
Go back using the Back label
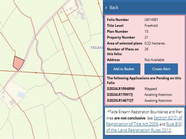(114, 8)
